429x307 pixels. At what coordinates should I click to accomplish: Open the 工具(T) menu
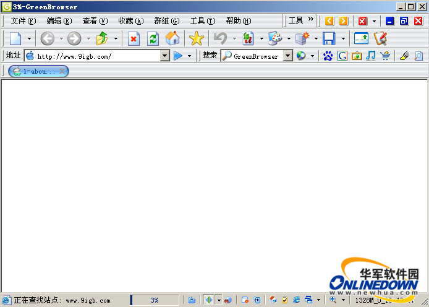pyautogui.click(x=203, y=21)
